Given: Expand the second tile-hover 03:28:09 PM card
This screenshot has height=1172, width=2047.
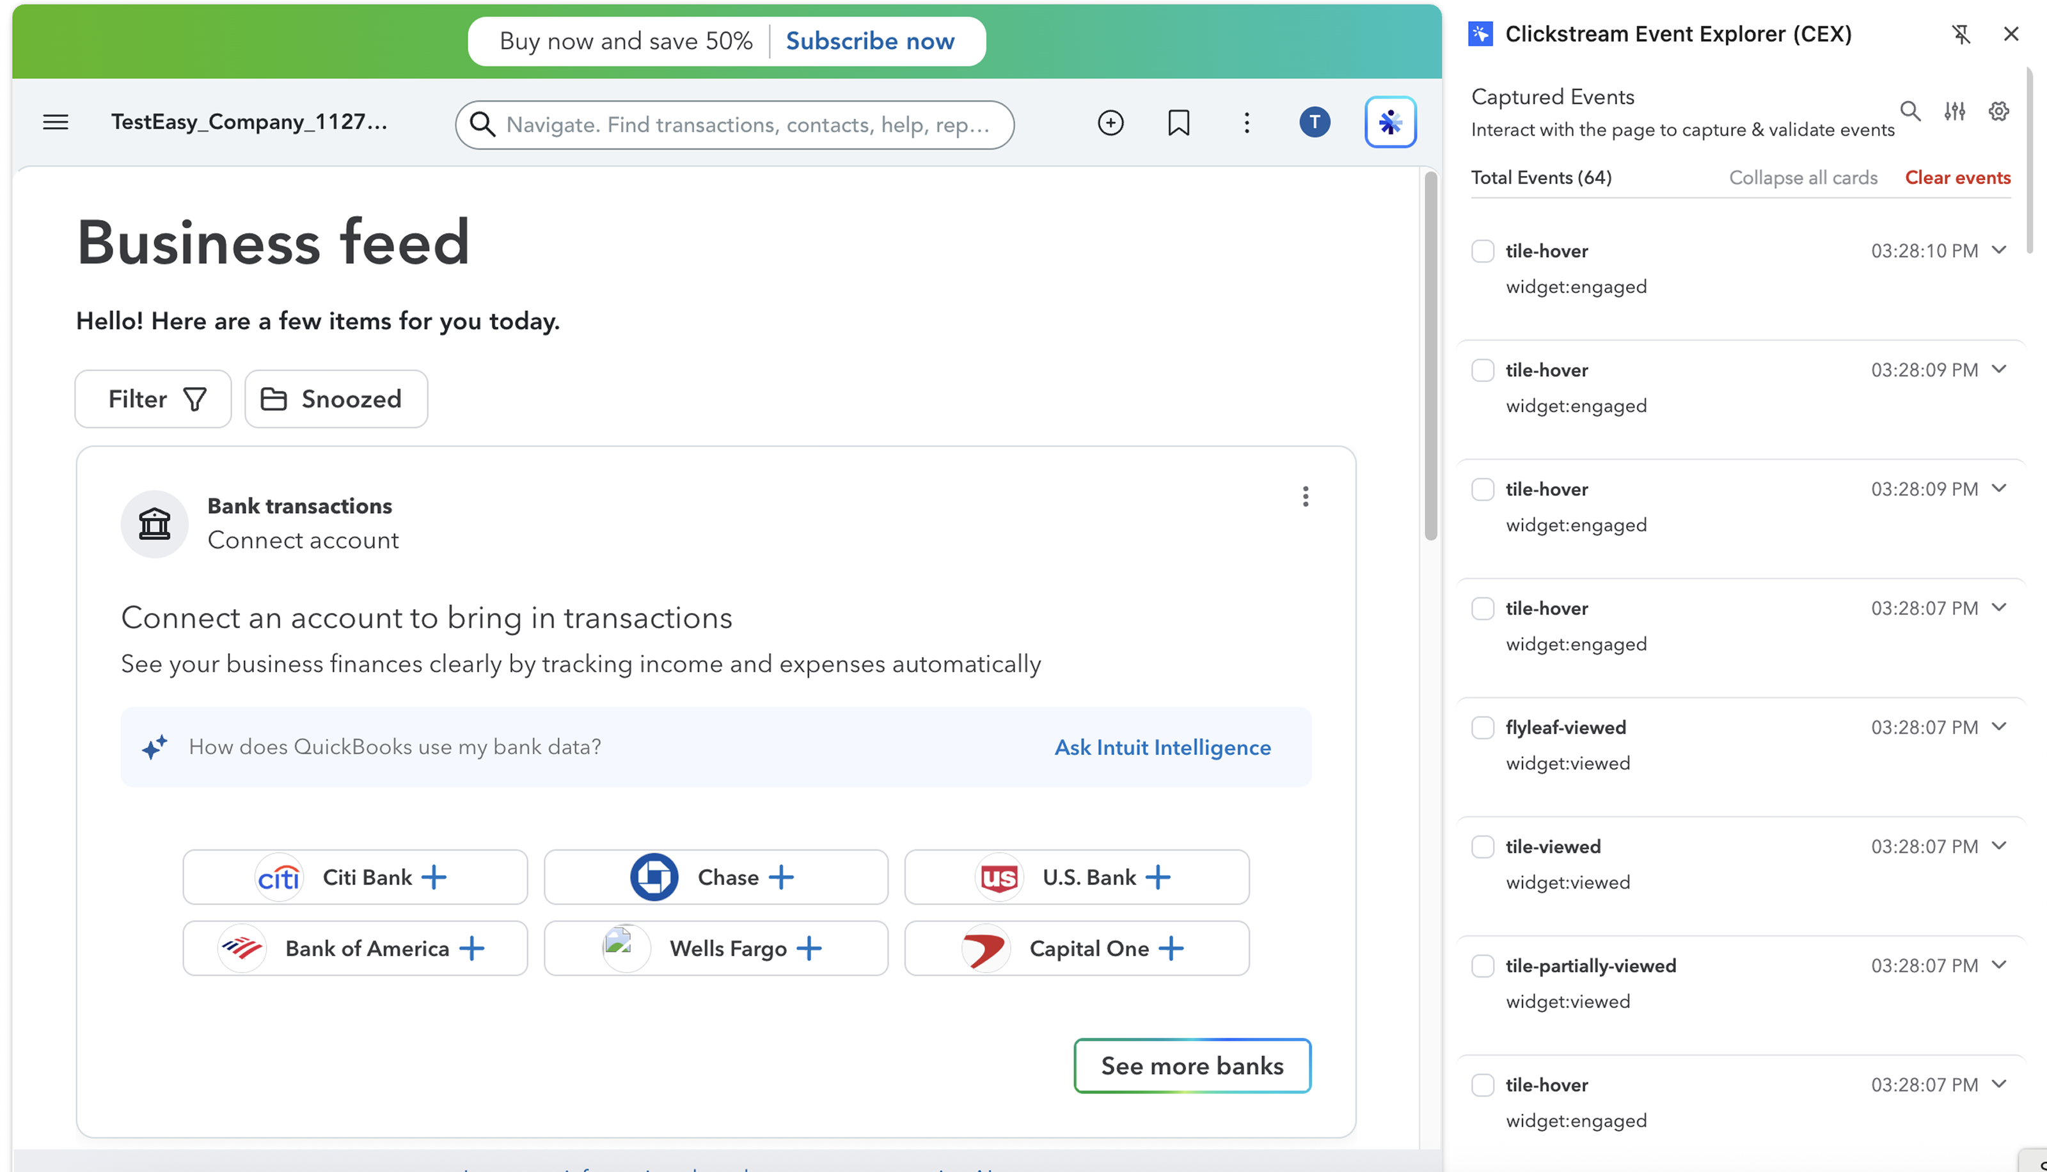Looking at the screenshot, I should coord(2000,489).
